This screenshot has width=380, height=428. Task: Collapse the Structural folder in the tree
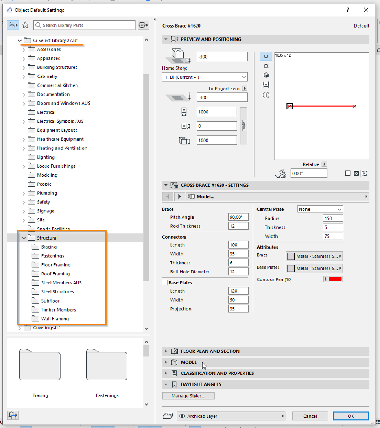[x=24, y=238]
